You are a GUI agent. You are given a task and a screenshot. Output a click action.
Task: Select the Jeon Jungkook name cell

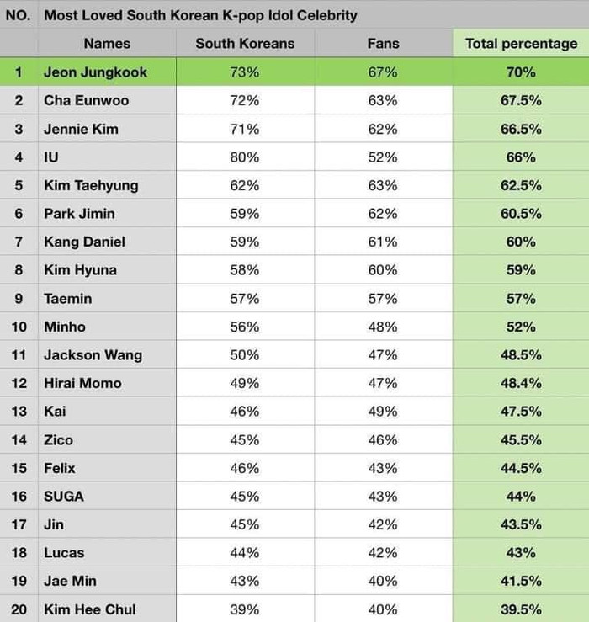pos(107,72)
